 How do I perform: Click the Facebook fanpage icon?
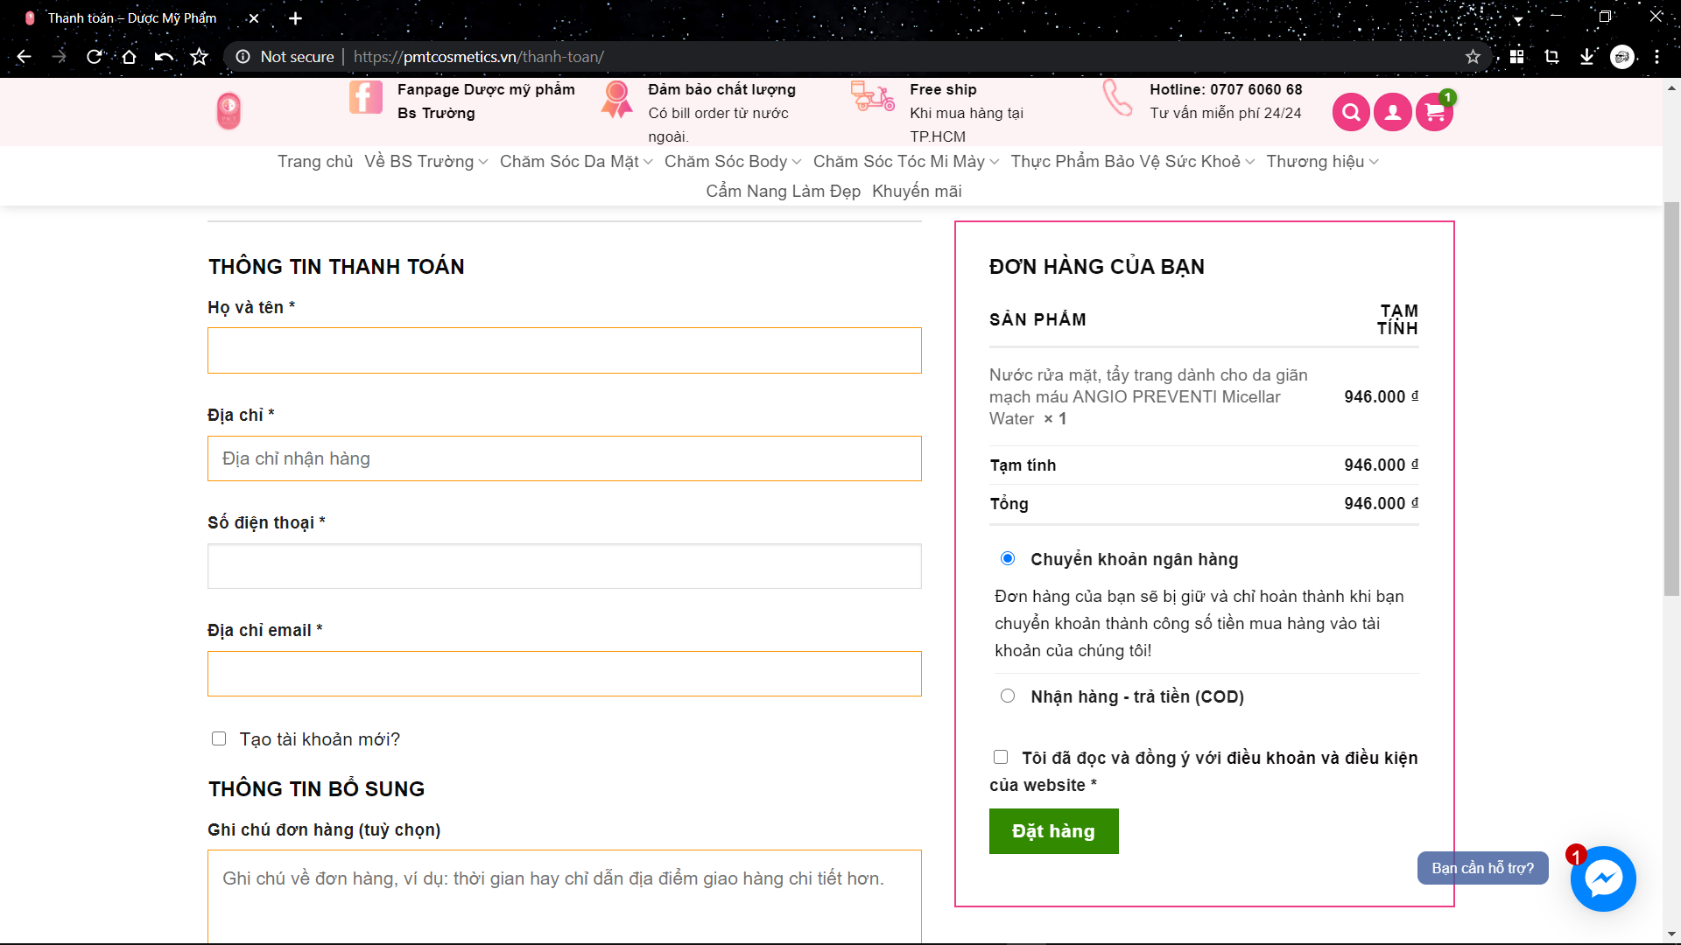(365, 97)
